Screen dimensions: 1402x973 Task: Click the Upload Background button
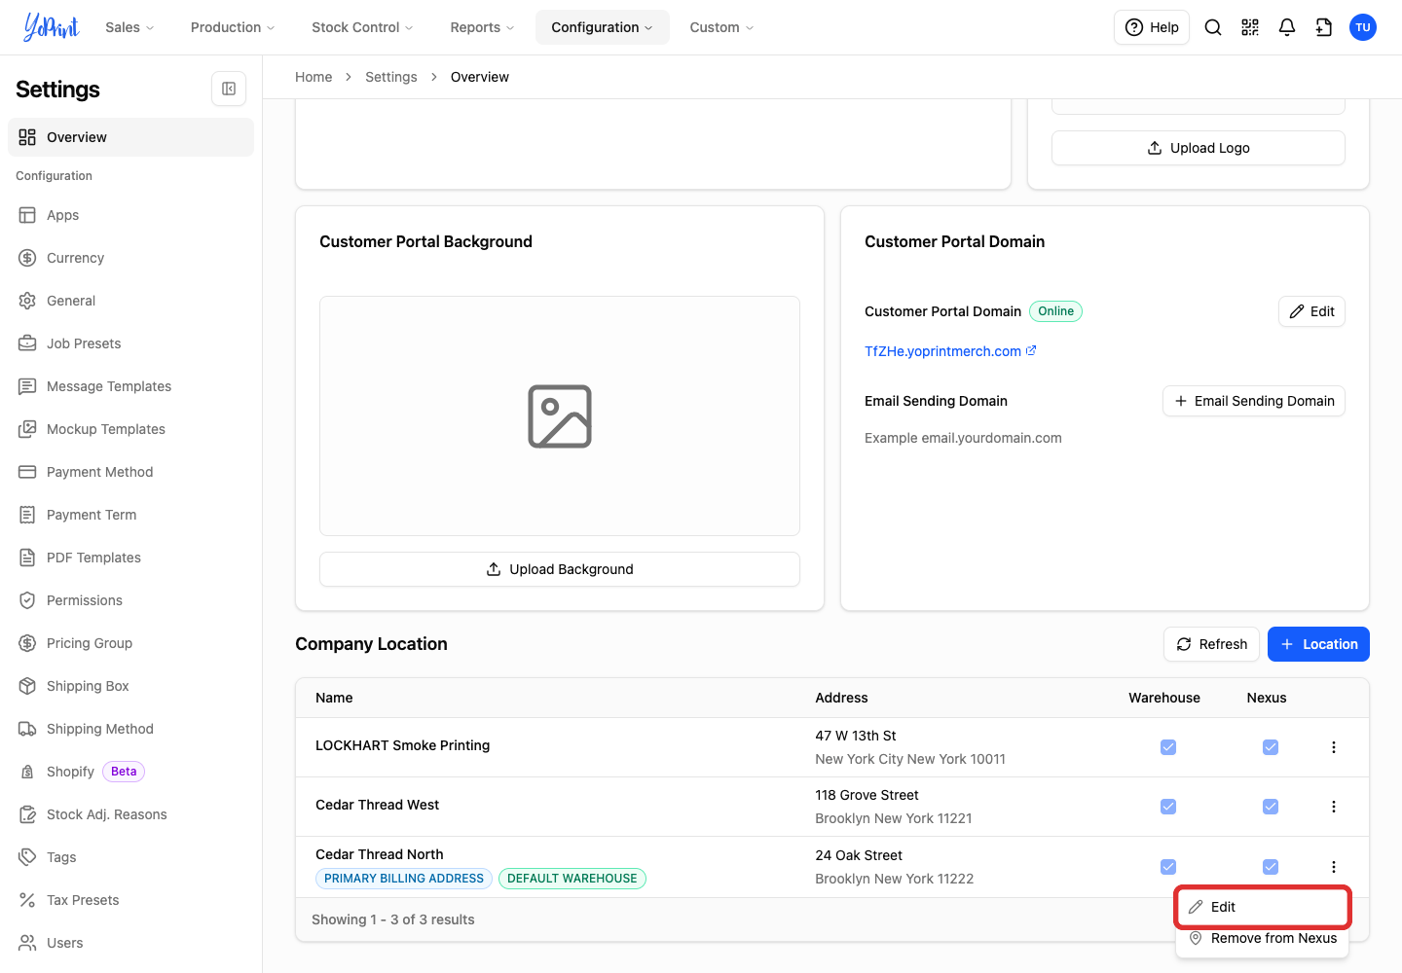coord(560,569)
